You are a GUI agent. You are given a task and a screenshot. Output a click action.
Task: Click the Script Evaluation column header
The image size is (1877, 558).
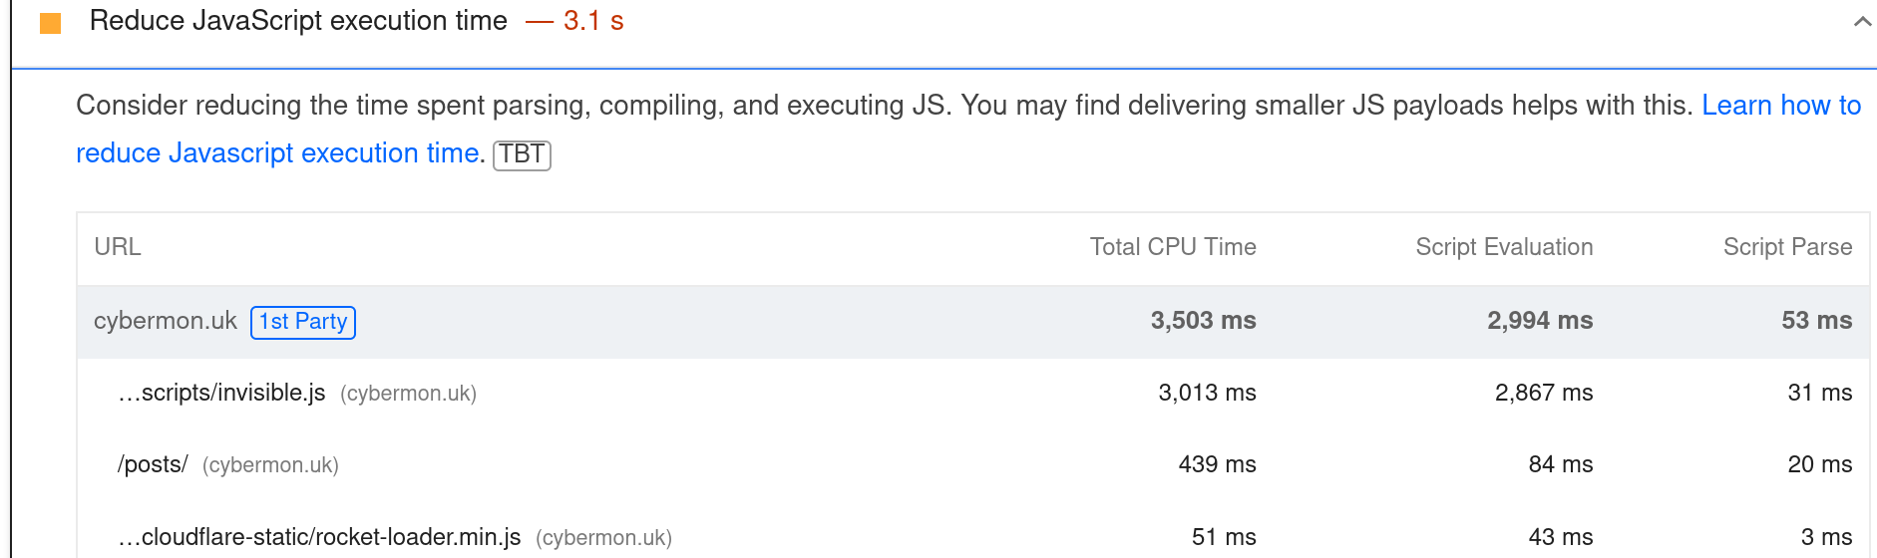click(x=1503, y=247)
